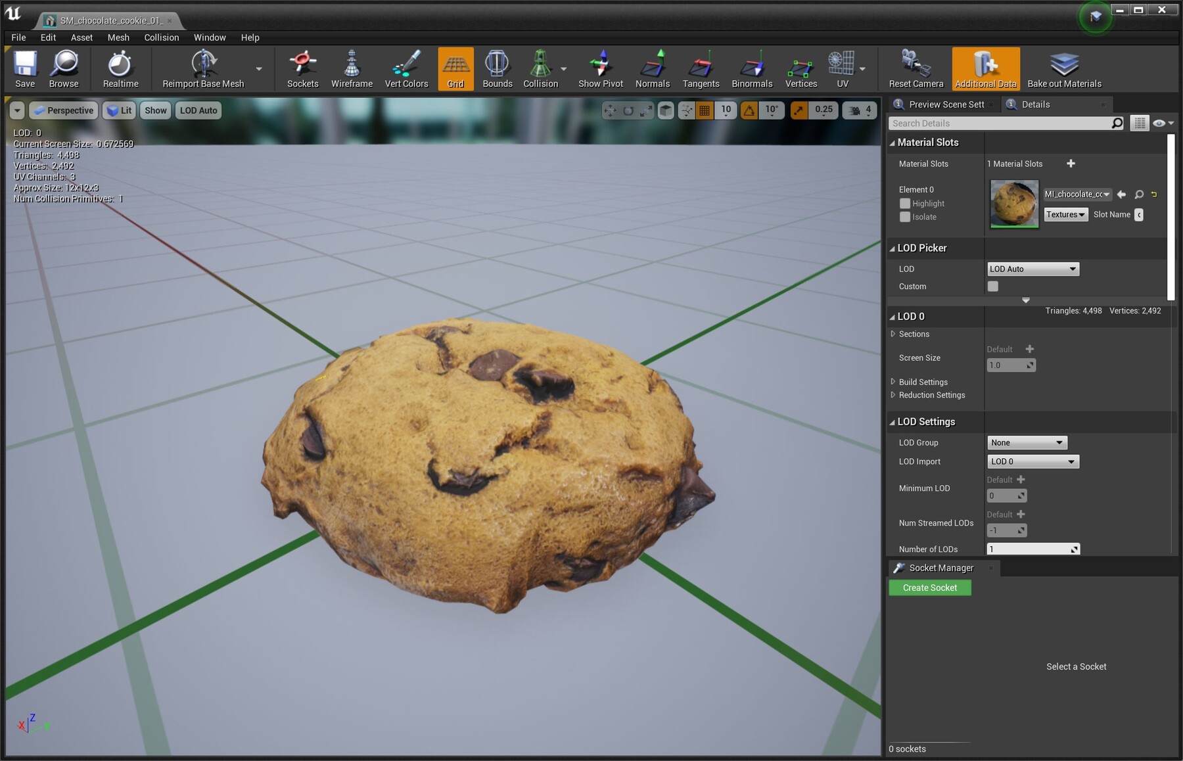
Task: Enable Custom LOD checkbox
Action: pos(992,286)
